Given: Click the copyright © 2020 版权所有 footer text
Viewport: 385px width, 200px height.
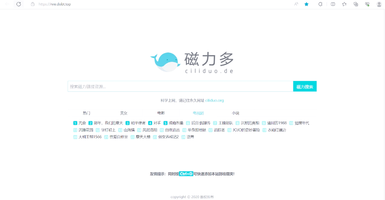Looking at the screenshot, I should (x=192, y=197).
